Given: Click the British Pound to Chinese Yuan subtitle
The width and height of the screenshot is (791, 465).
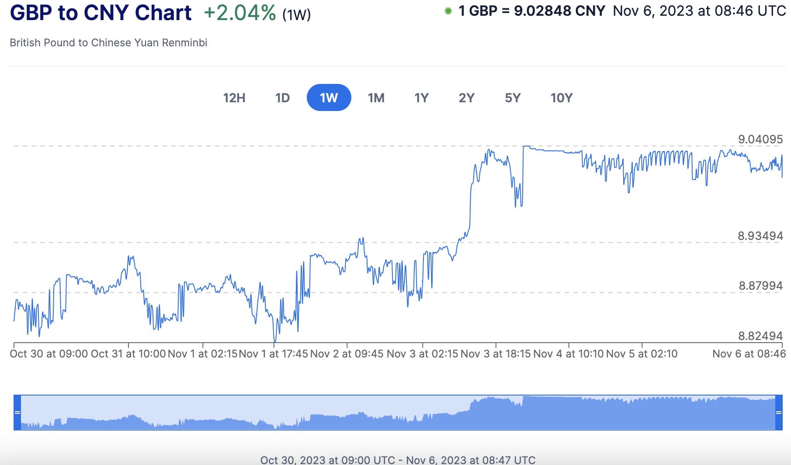Looking at the screenshot, I should pyautogui.click(x=108, y=43).
